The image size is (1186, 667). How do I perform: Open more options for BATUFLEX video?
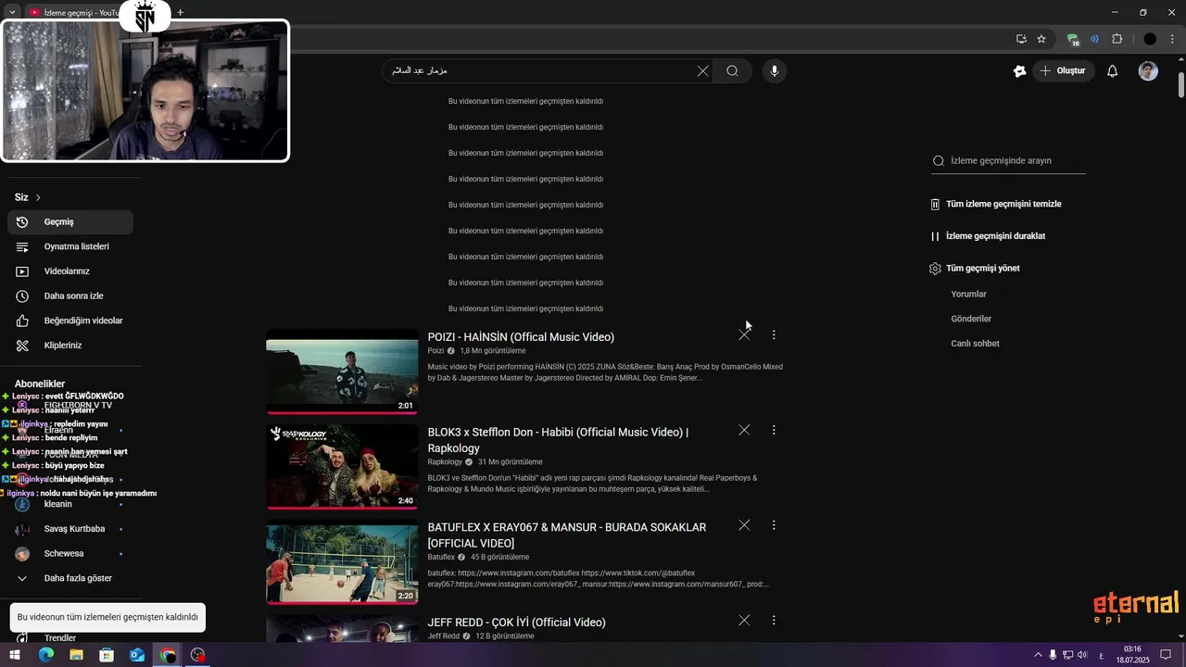tap(774, 525)
